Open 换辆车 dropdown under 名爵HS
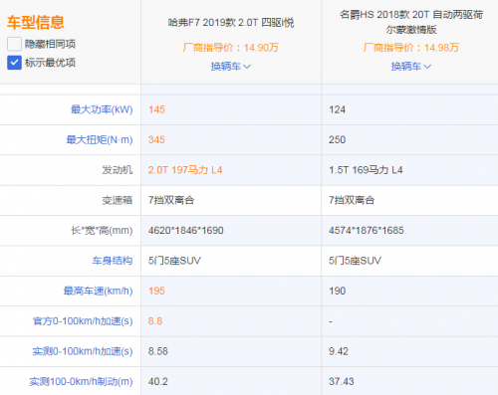This screenshot has height=395, width=498. (x=411, y=67)
